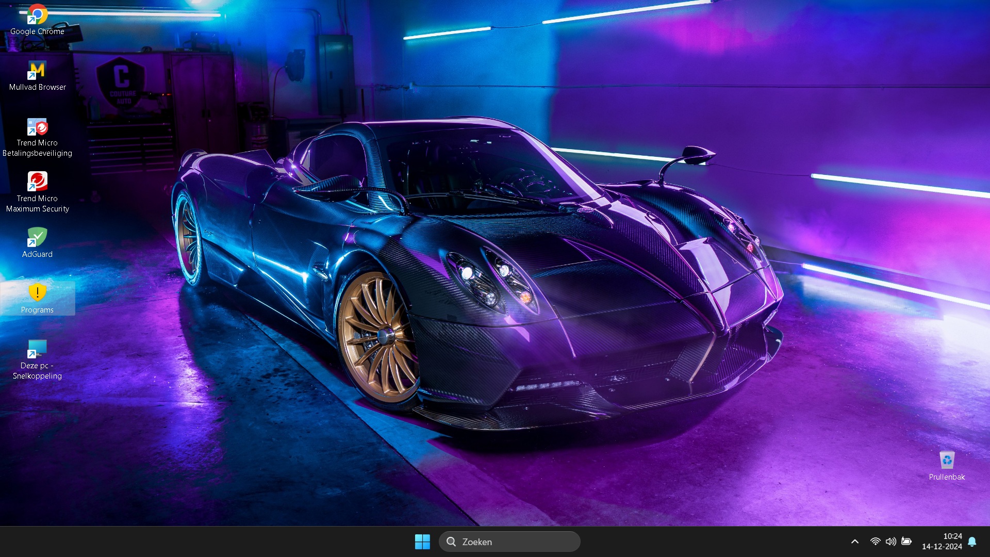
Task: Click the date 14-12-2024 in the taskbar
Action: click(942, 547)
